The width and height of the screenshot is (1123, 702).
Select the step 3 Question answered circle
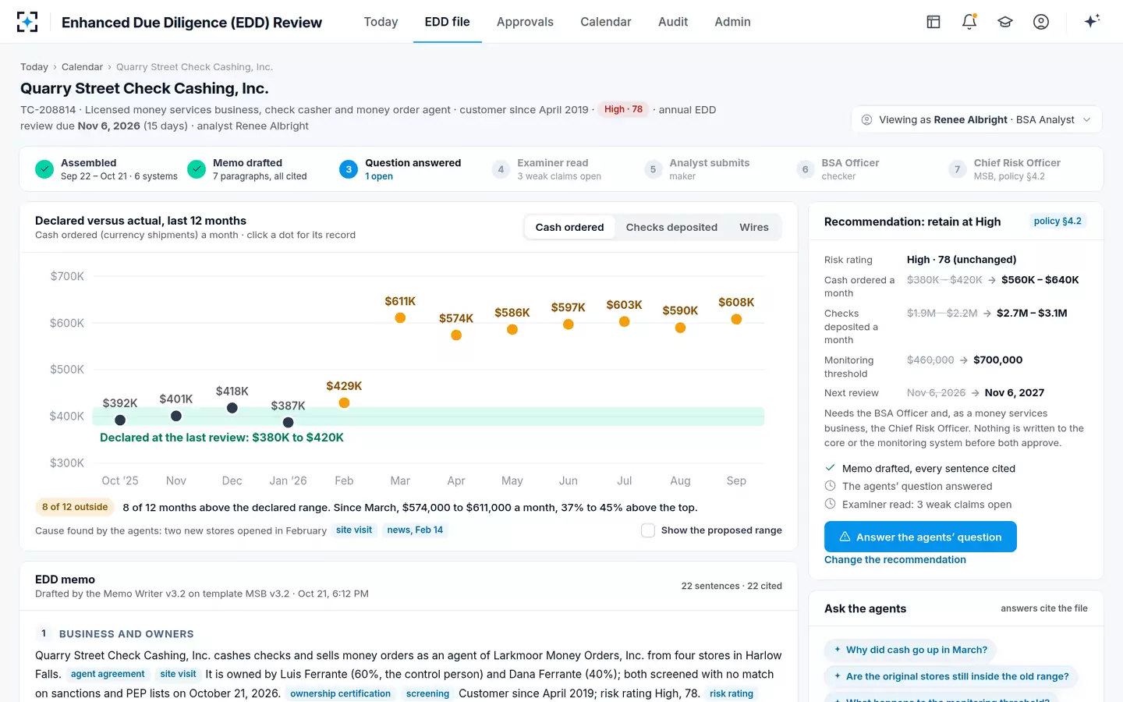(x=349, y=168)
